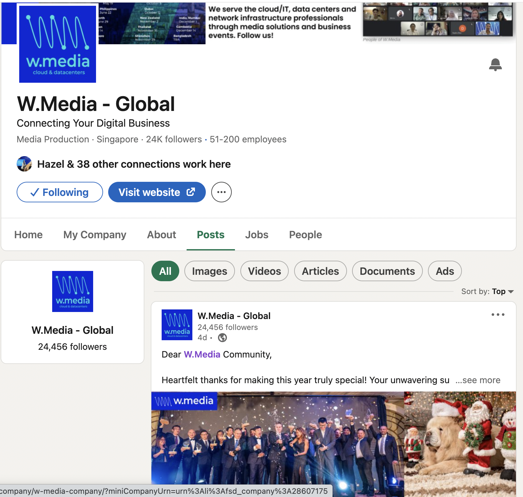Click the events schedule banner image
The image size is (523, 497).
point(152,23)
